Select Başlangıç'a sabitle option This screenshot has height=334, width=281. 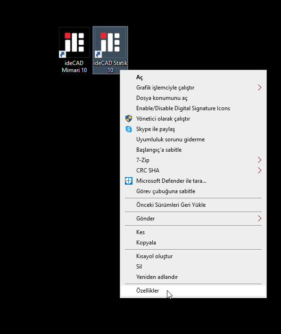[x=193, y=150]
